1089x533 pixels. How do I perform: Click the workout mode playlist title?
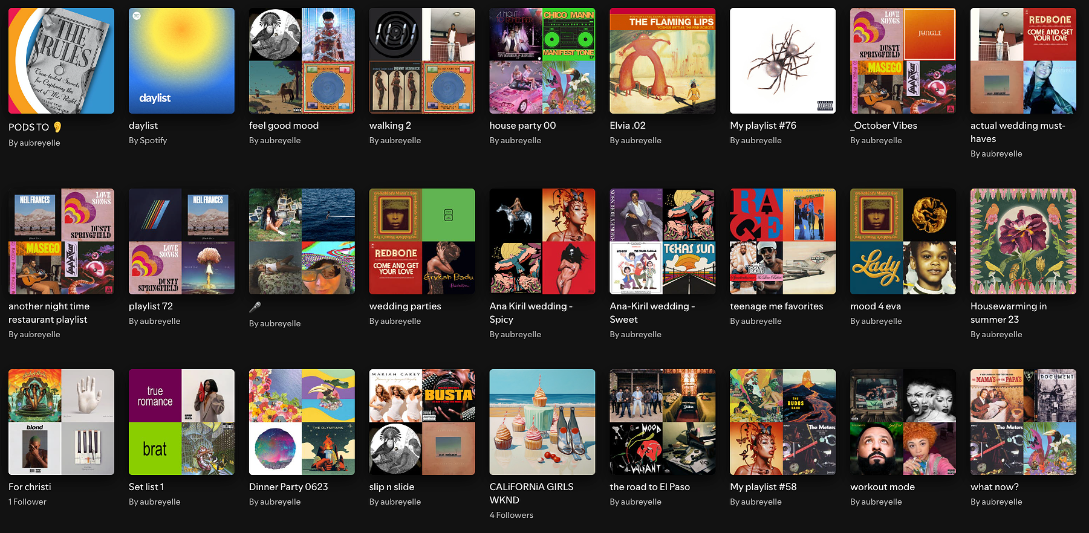(x=882, y=487)
